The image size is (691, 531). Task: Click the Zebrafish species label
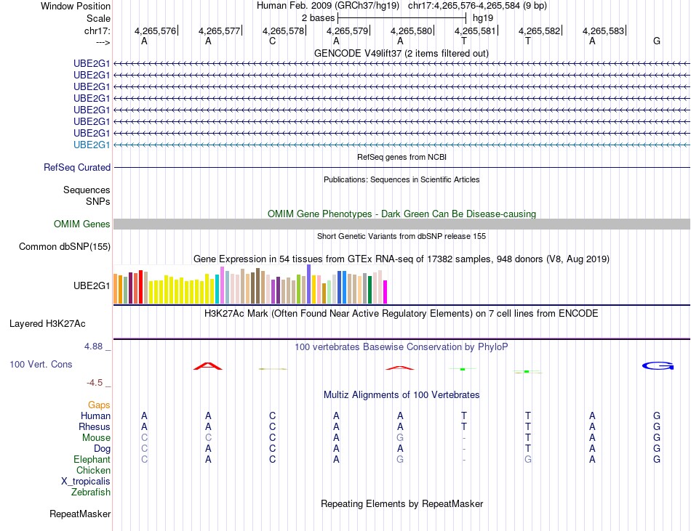[x=91, y=493]
